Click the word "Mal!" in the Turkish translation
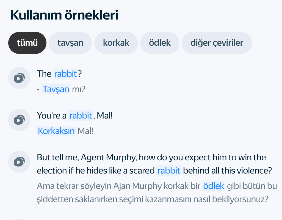 point(85,131)
